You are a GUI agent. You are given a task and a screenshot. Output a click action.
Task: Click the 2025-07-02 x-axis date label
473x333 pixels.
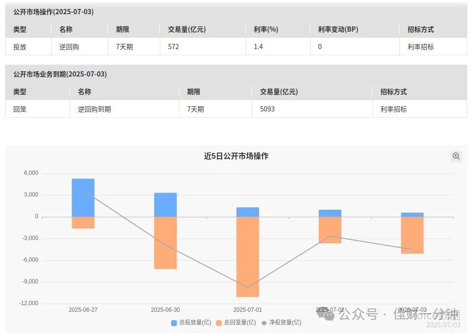tap(330, 310)
